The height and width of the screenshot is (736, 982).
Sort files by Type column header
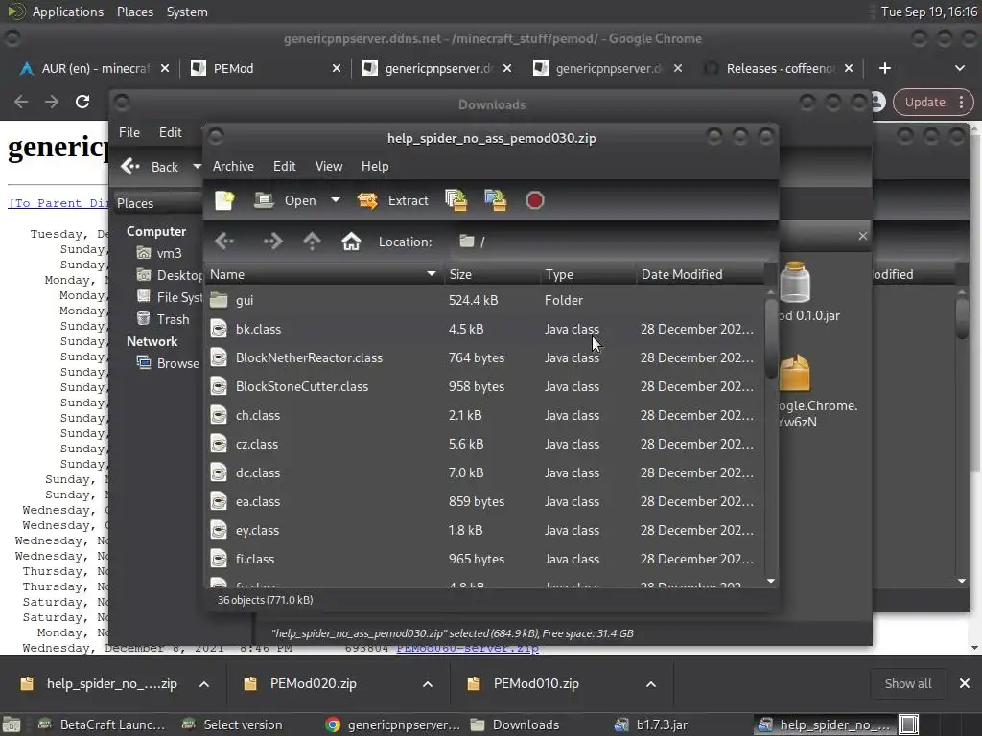(x=588, y=274)
